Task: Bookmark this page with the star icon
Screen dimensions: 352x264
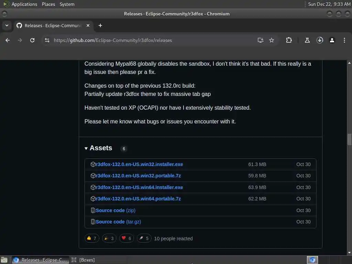Action: 272,40
